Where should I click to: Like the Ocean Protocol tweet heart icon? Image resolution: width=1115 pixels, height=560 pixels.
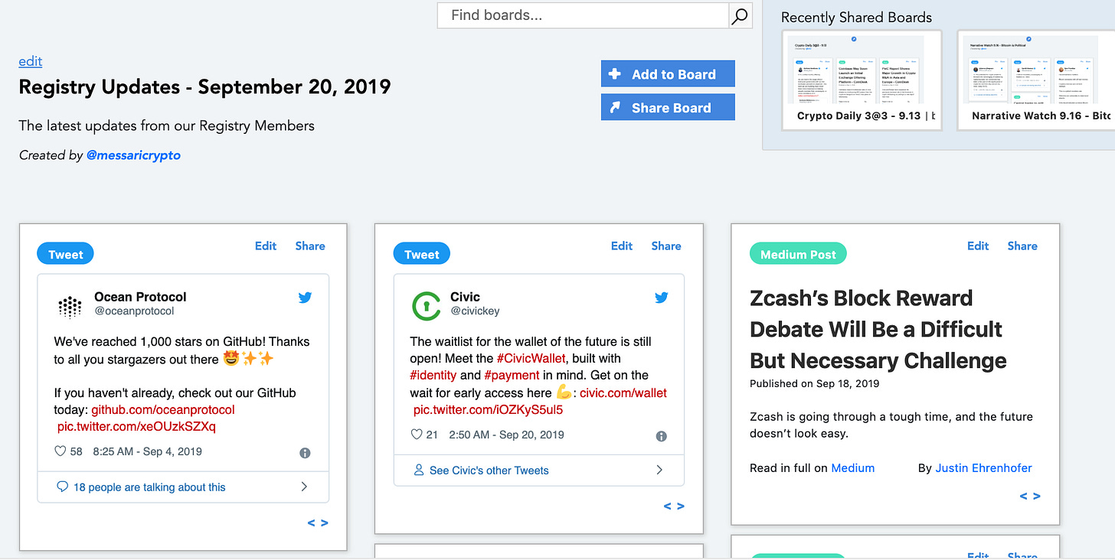[60, 451]
